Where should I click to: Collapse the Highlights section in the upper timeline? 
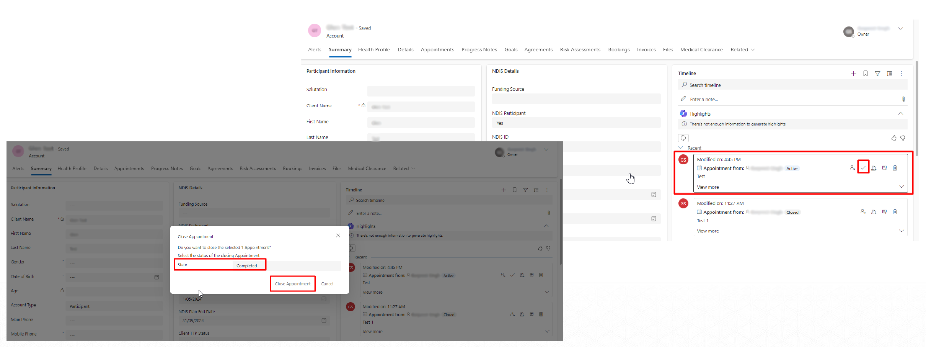900,114
